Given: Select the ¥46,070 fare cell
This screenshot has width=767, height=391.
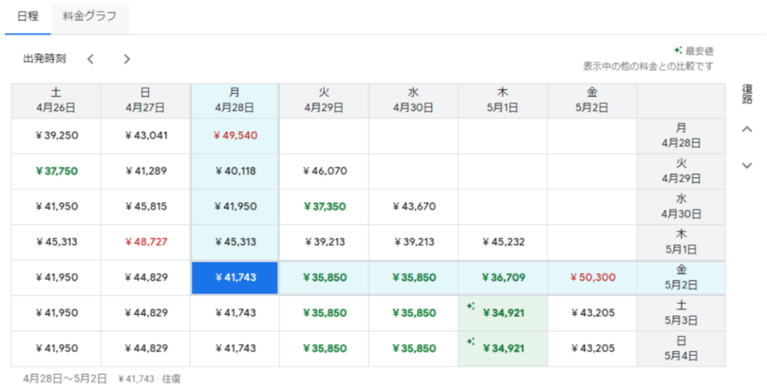Looking at the screenshot, I should 324,171.
